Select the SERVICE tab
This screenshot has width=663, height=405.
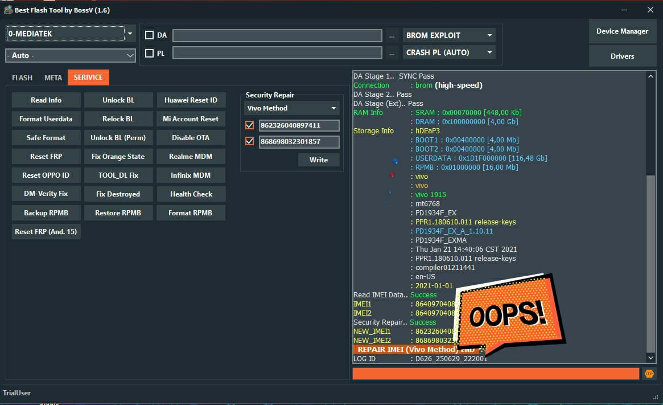click(x=88, y=77)
